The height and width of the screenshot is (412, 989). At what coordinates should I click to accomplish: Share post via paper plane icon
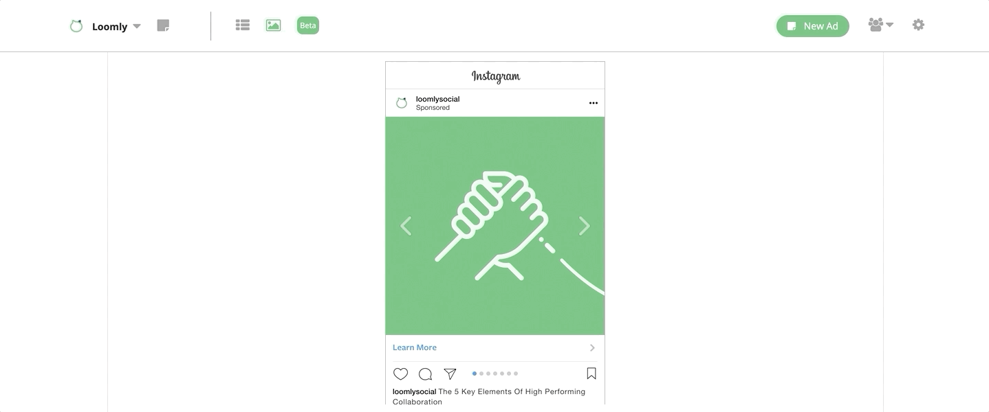coord(450,374)
